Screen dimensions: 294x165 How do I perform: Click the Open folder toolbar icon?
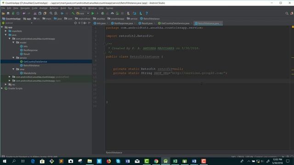pos(3,13)
